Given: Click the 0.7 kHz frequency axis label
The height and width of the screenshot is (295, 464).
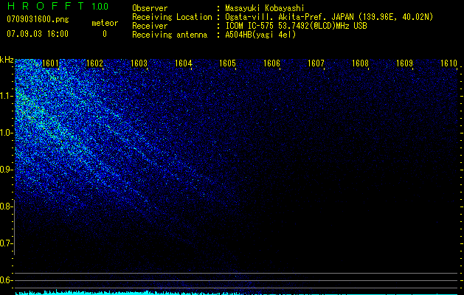Looking at the screenshot, I should point(6,243).
